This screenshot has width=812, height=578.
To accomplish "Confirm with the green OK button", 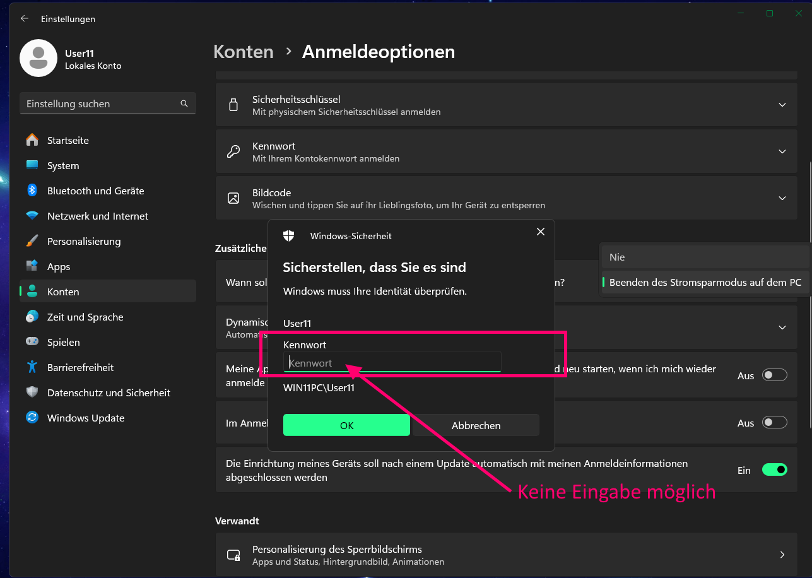I will pos(346,425).
